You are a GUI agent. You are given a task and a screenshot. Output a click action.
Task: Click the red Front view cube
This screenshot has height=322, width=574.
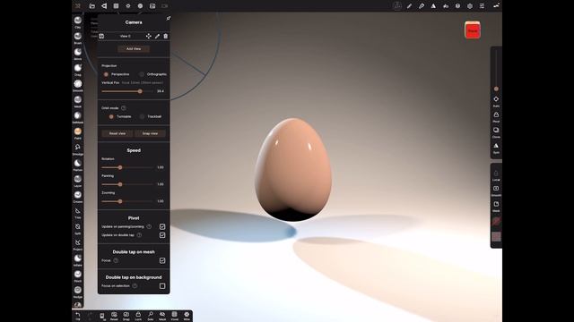pyautogui.click(x=473, y=30)
